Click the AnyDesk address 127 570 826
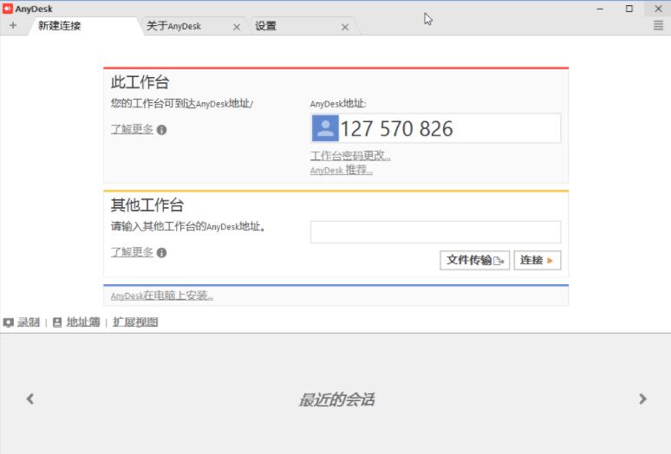This screenshot has width=671, height=454. (x=396, y=129)
